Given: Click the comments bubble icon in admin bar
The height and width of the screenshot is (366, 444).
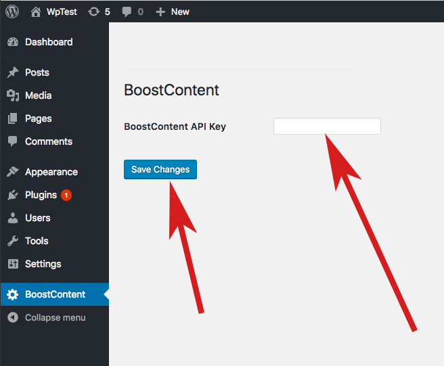Looking at the screenshot, I should click(x=127, y=12).
